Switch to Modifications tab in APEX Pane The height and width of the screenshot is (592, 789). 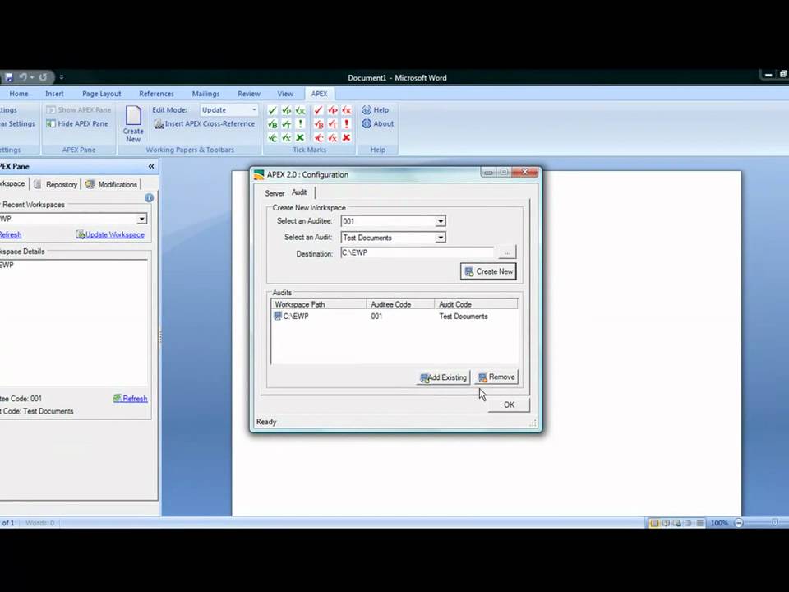[x=111, y=185]
